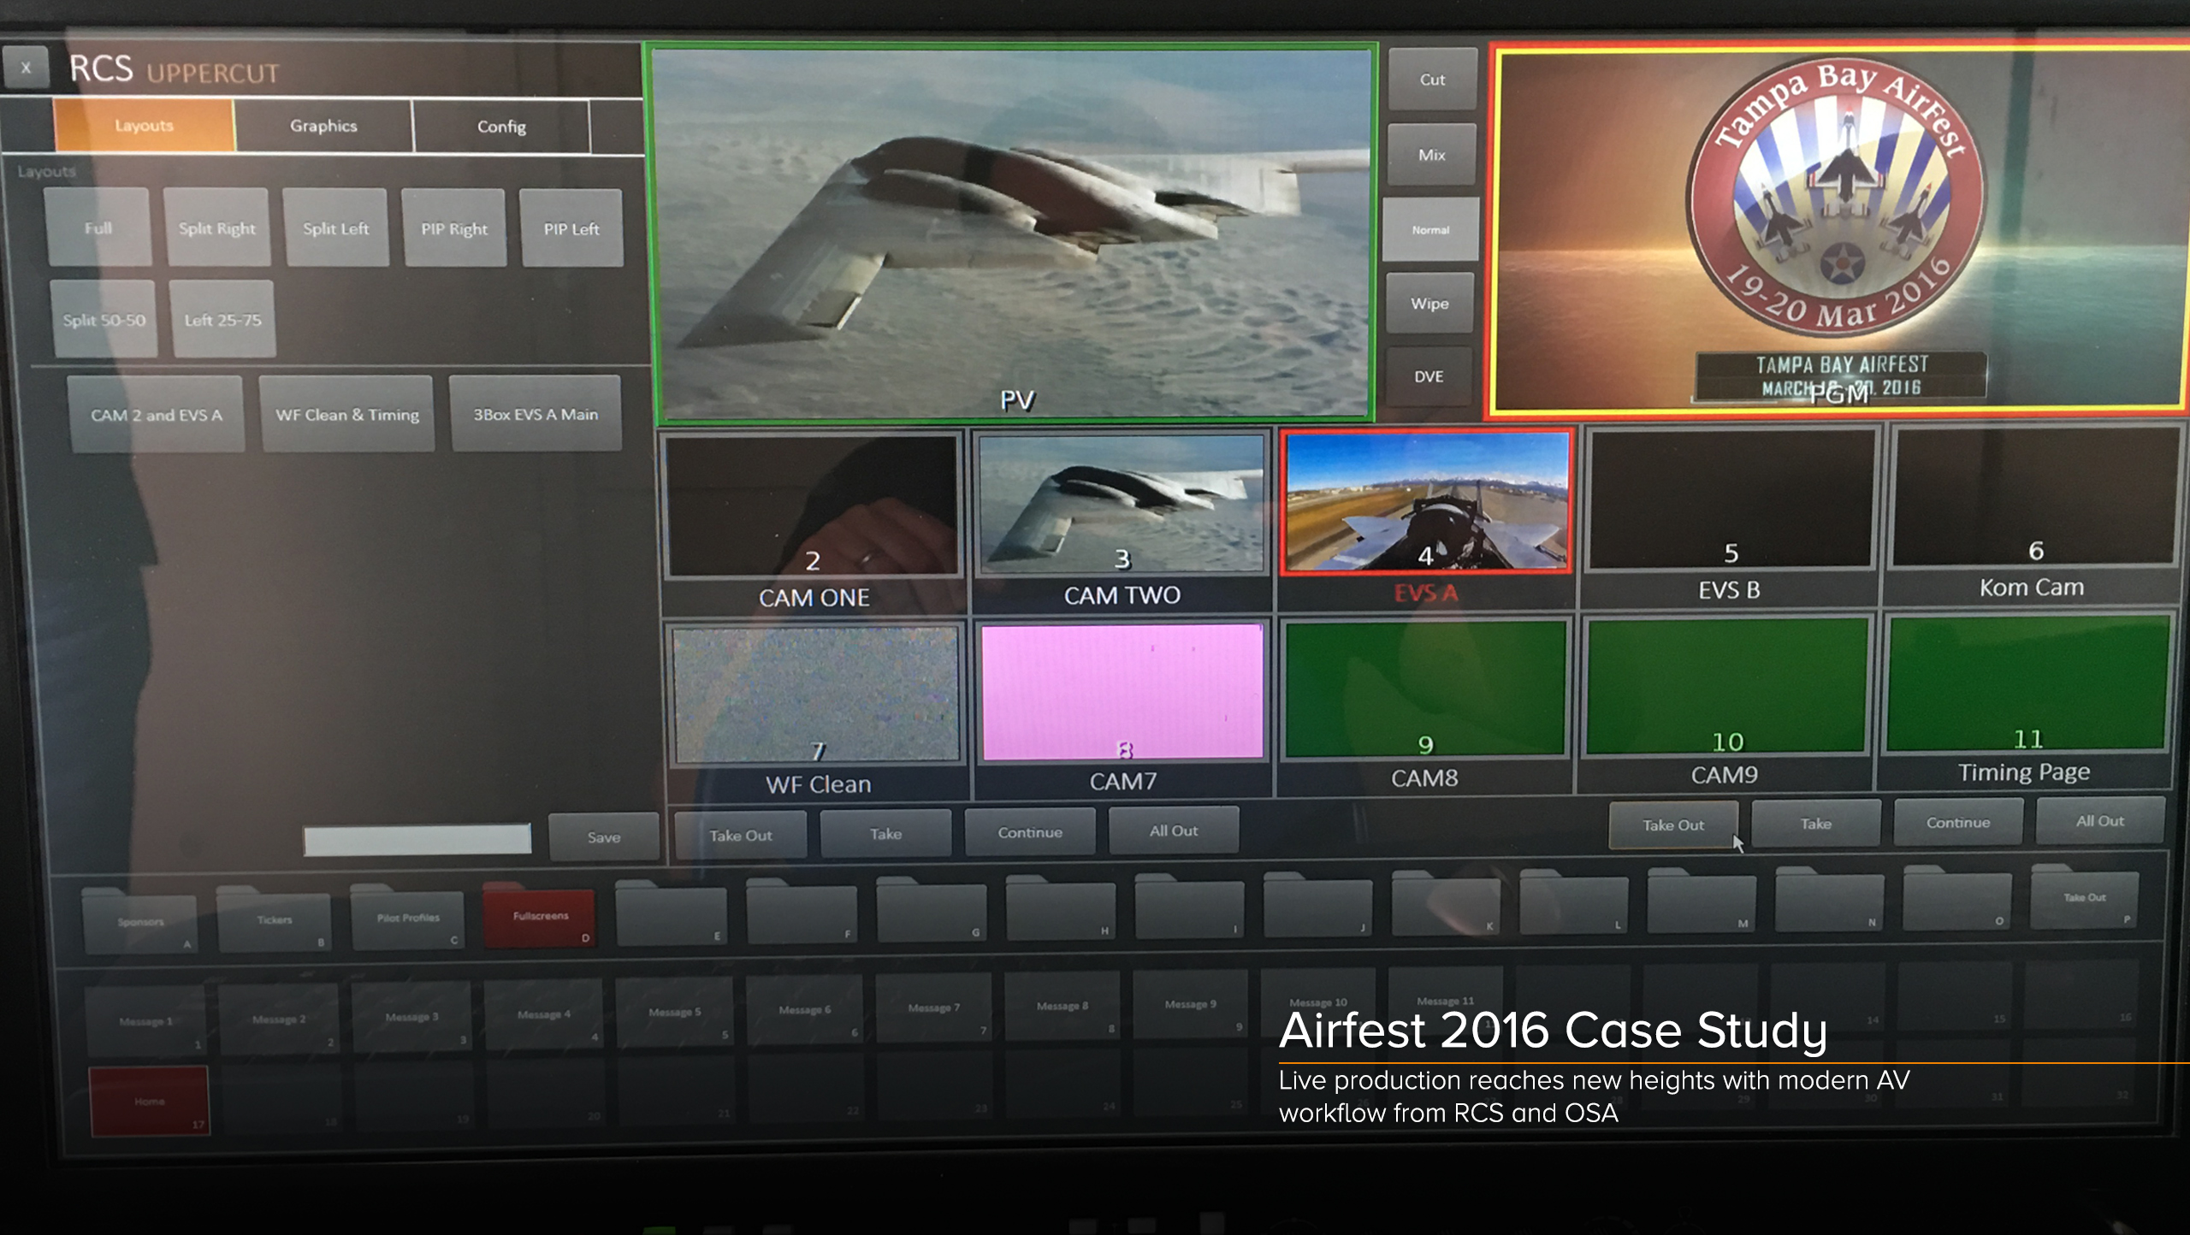Switch to the Graphics tab
The height and width of the screenshot is (1235, 2190).
pos(323,126)
